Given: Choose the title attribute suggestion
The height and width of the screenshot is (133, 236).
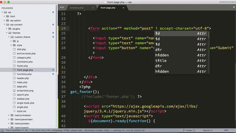Looking at the screenshot, I should [181, 61].
